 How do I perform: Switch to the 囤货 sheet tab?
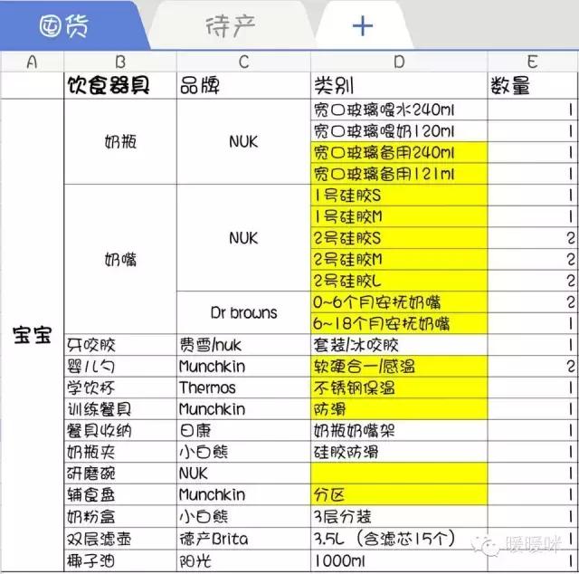71,25
